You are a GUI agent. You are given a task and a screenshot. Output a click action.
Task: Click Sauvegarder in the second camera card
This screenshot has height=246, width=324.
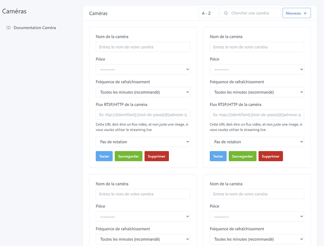(x=242, y=156)
